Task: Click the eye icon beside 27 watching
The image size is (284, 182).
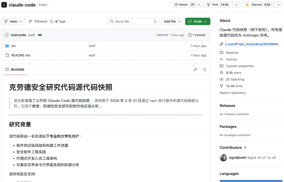Action: click(x=221, y=79)
